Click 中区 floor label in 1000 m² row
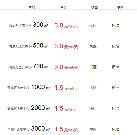 [x=93, y=88]
